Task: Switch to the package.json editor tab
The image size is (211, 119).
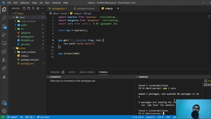Action: click(x=58, y=8)
